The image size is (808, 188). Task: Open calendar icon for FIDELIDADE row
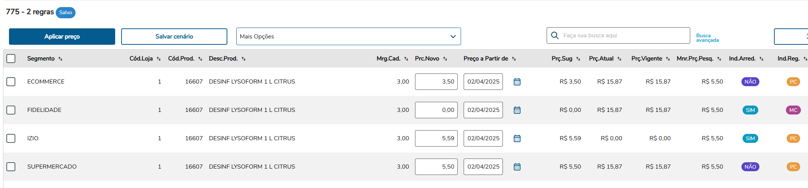point(517,110)
